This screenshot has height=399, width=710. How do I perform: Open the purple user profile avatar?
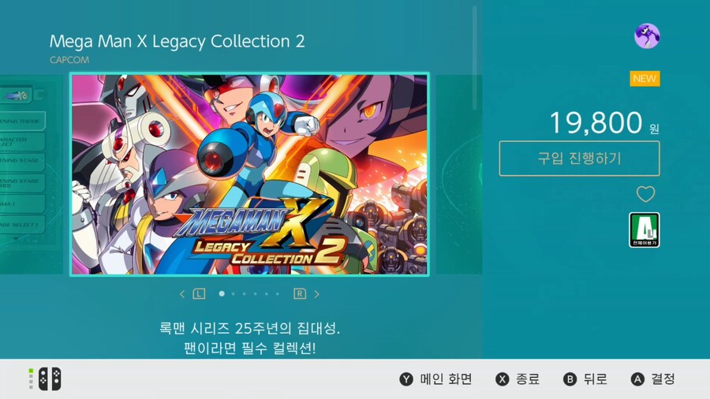pyautogui.click(x=647, y=35)
